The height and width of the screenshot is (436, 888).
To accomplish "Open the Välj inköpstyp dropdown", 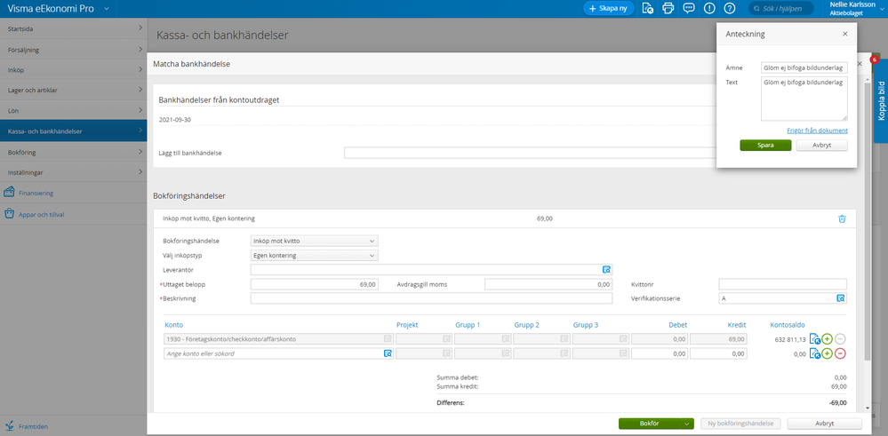I will [x=315, y=256].
